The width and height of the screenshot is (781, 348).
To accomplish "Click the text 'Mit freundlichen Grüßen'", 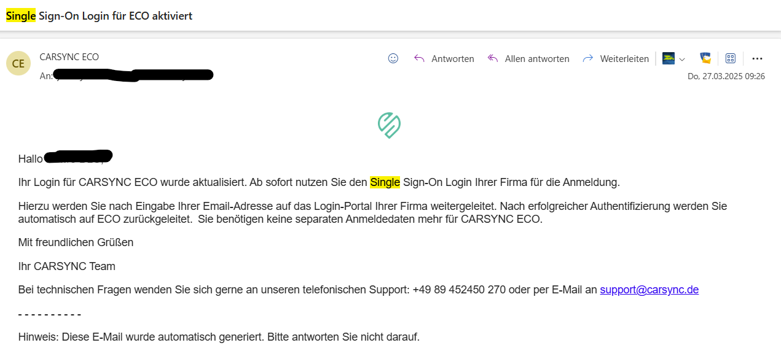I will click(x=76, y=242).
